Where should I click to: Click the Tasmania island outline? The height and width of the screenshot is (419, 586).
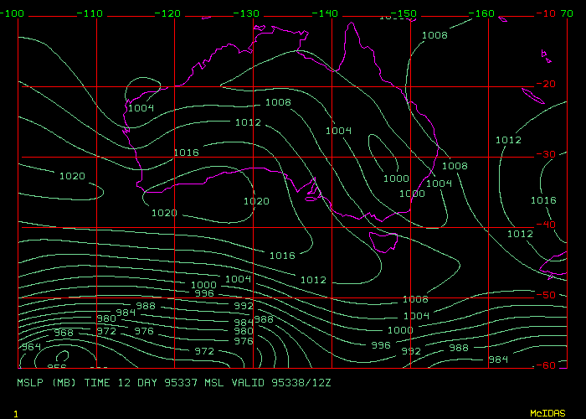tap(383, 240)
